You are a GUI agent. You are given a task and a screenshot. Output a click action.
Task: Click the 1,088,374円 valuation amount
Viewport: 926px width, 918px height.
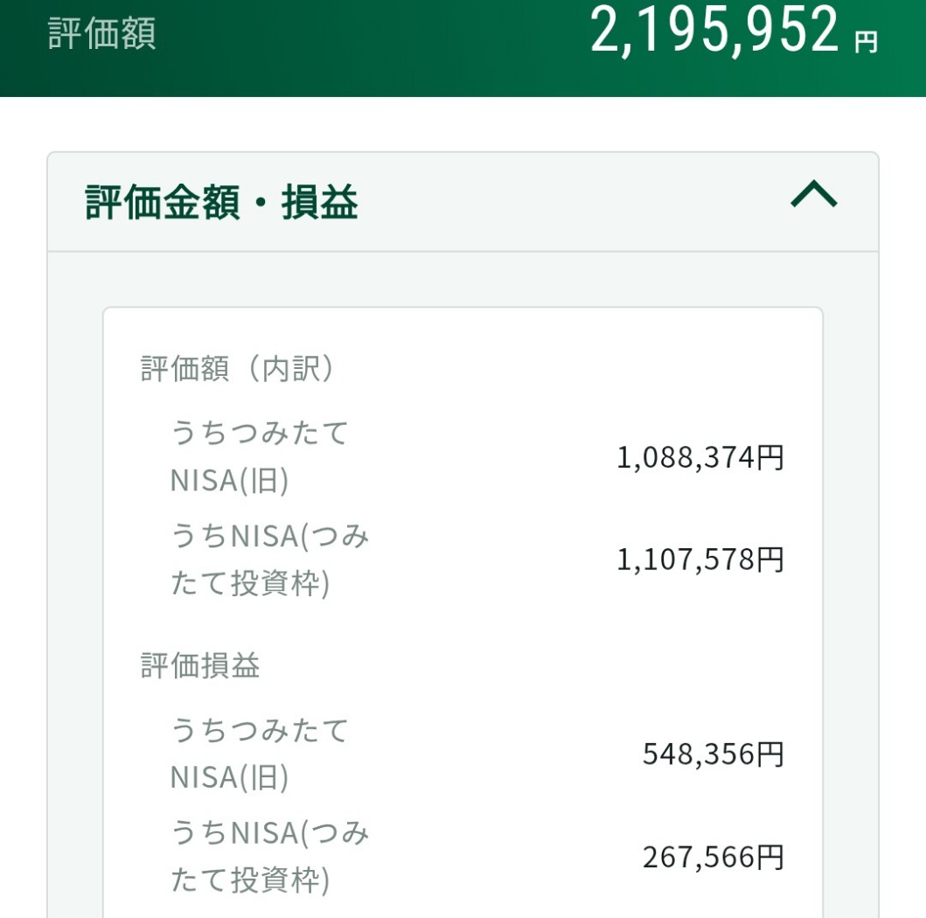[x=700, y=456]
